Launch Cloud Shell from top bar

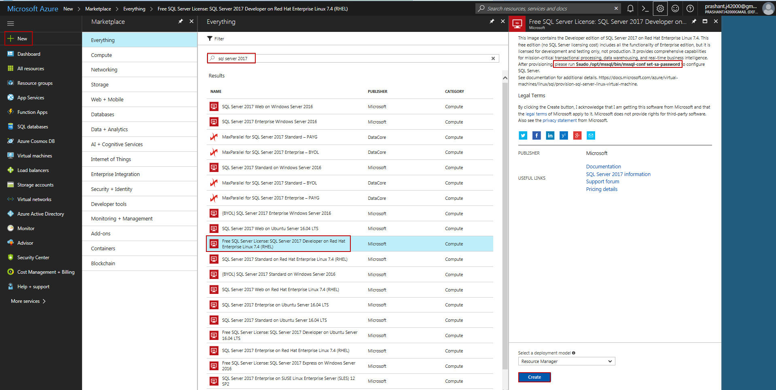click(x=645, y=8)
